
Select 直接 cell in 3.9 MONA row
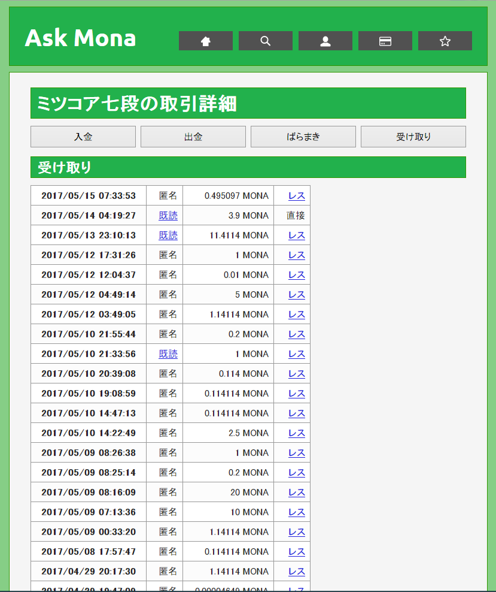pos(296,216)
